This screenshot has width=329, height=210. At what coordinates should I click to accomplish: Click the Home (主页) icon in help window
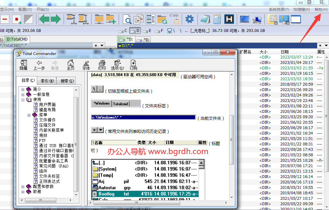click(70, 65)
